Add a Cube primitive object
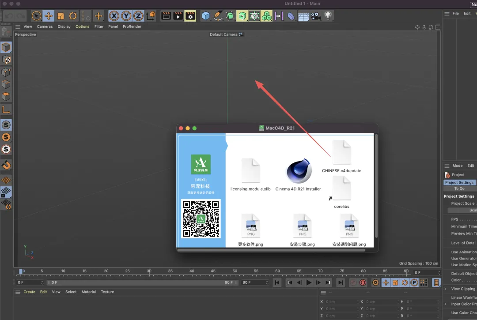 click(x=206, y=16)
